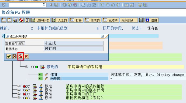Click the green Enter checkmark in the top toolbar

coord(4,5)
